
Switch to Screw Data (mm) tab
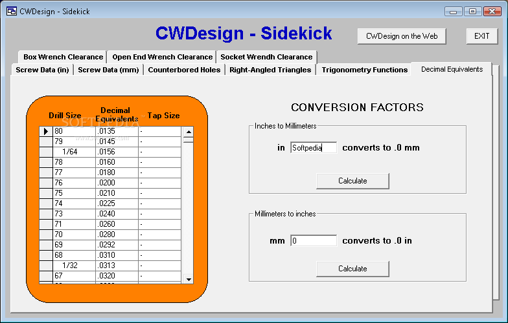108,70
